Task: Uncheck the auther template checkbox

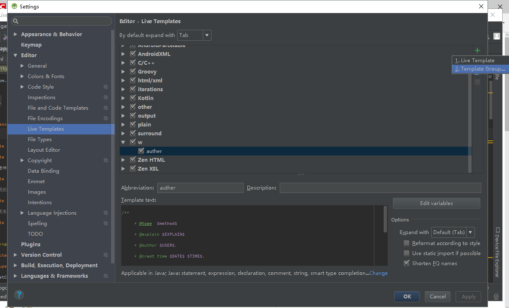Action: coord(141,151)
